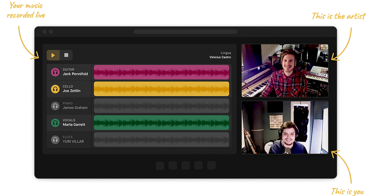Select the pink Guitar waveform track
366x196 pixels.
pos(161,72)
